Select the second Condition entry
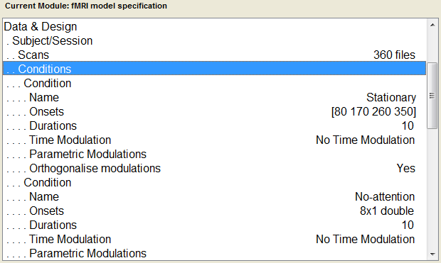441x263 pixels. click(215, 182)
